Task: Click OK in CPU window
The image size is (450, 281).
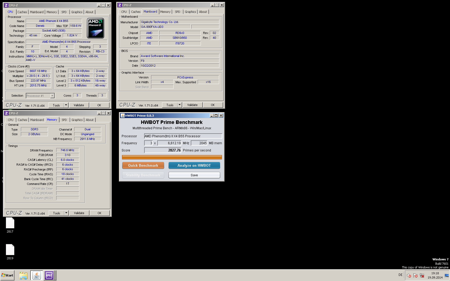Action: tap(99, 105)
